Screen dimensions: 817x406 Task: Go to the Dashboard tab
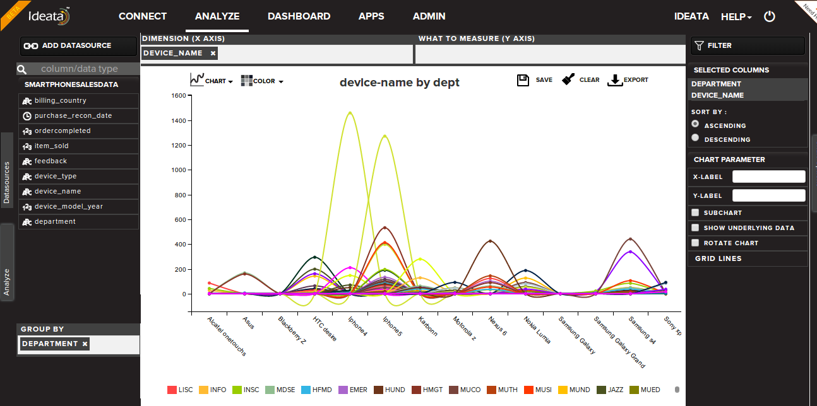point(299,16)
